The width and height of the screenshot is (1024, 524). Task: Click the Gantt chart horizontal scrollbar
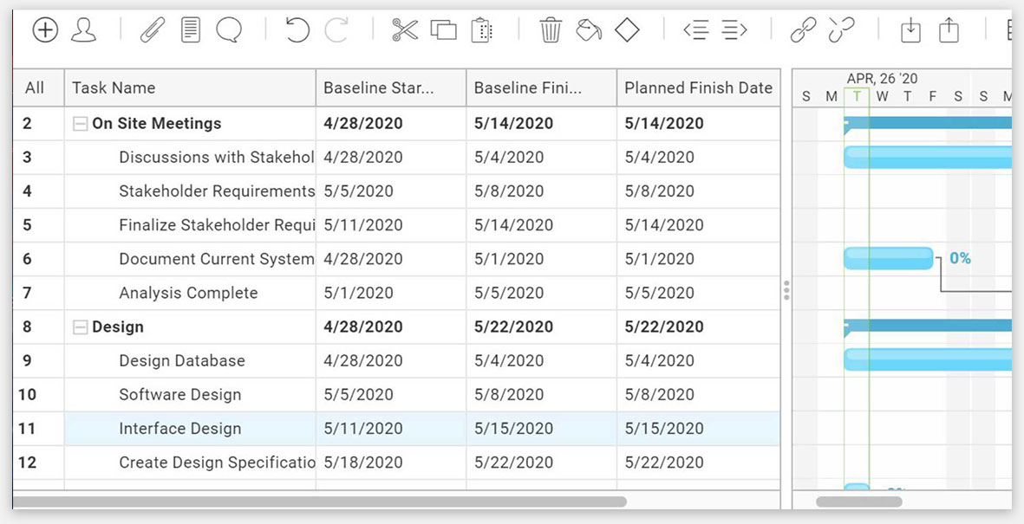[x=859, y=501]
